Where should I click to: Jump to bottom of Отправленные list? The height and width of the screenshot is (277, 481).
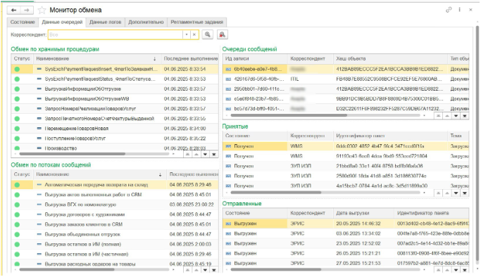(465, 270)
